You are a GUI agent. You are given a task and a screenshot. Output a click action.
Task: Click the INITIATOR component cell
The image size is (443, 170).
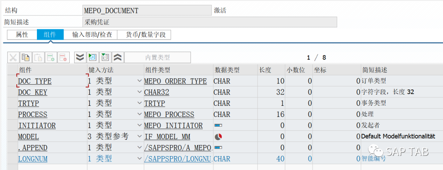[x=52, y=125]
